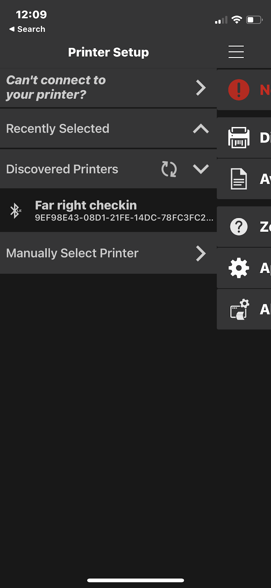This screenshot has height=588, width=271.
Task: Open the Manually Select Printer chevron
Action: point(201,253)
